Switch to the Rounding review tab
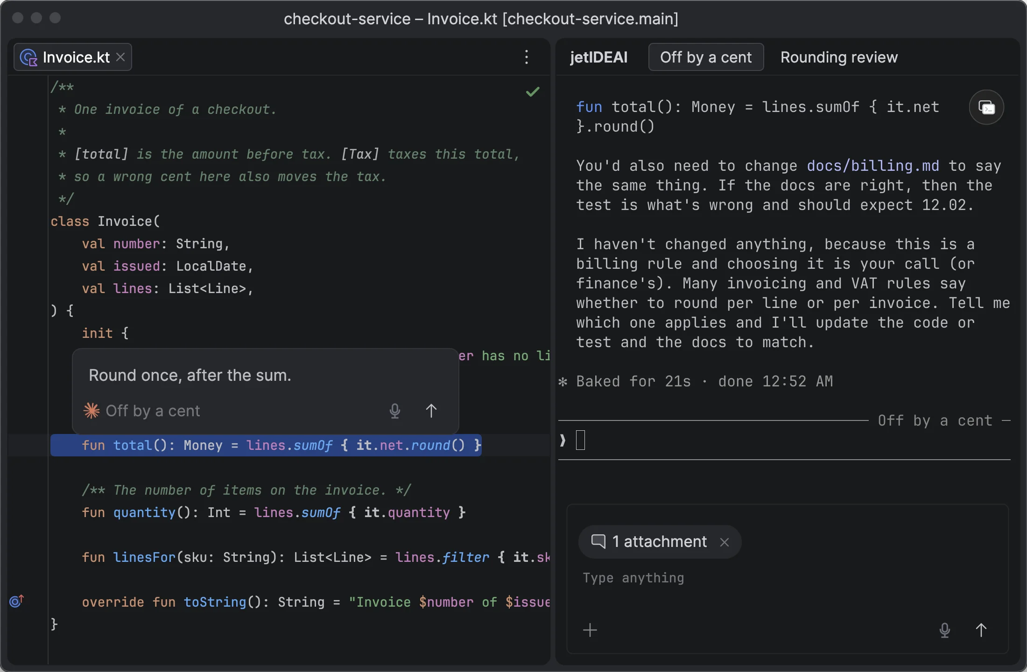The width and height of the screenshot is (1027, 672). (839, 57)
